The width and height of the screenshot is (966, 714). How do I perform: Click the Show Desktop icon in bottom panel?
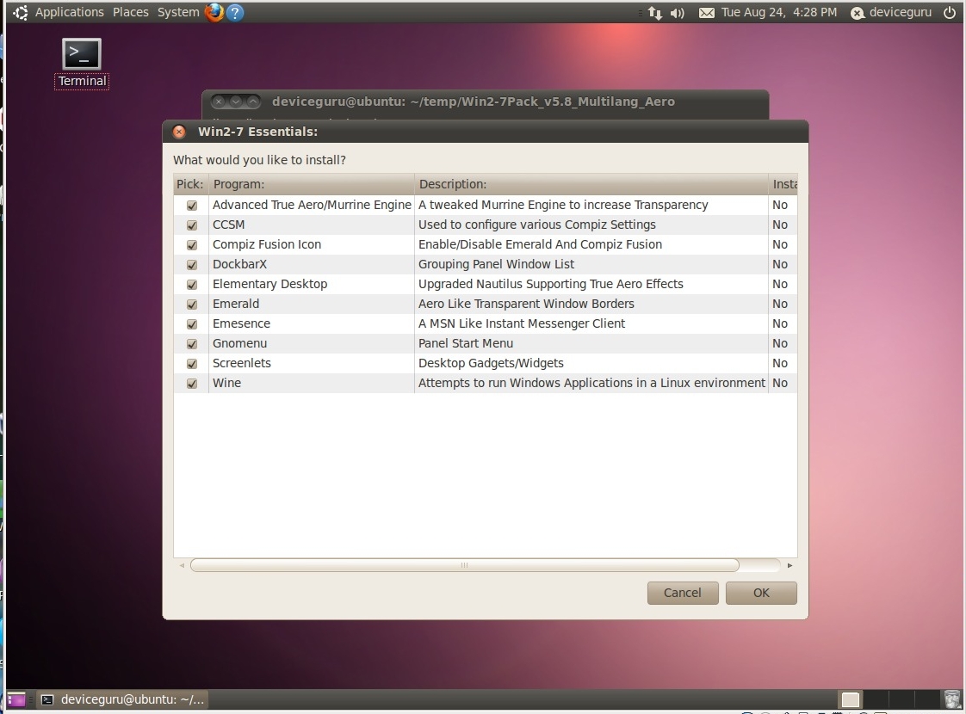16,699
